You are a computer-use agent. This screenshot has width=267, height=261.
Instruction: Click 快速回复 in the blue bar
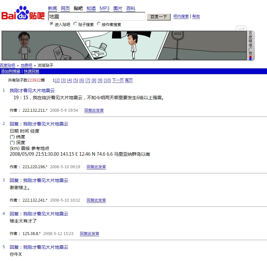click(32, 71)
